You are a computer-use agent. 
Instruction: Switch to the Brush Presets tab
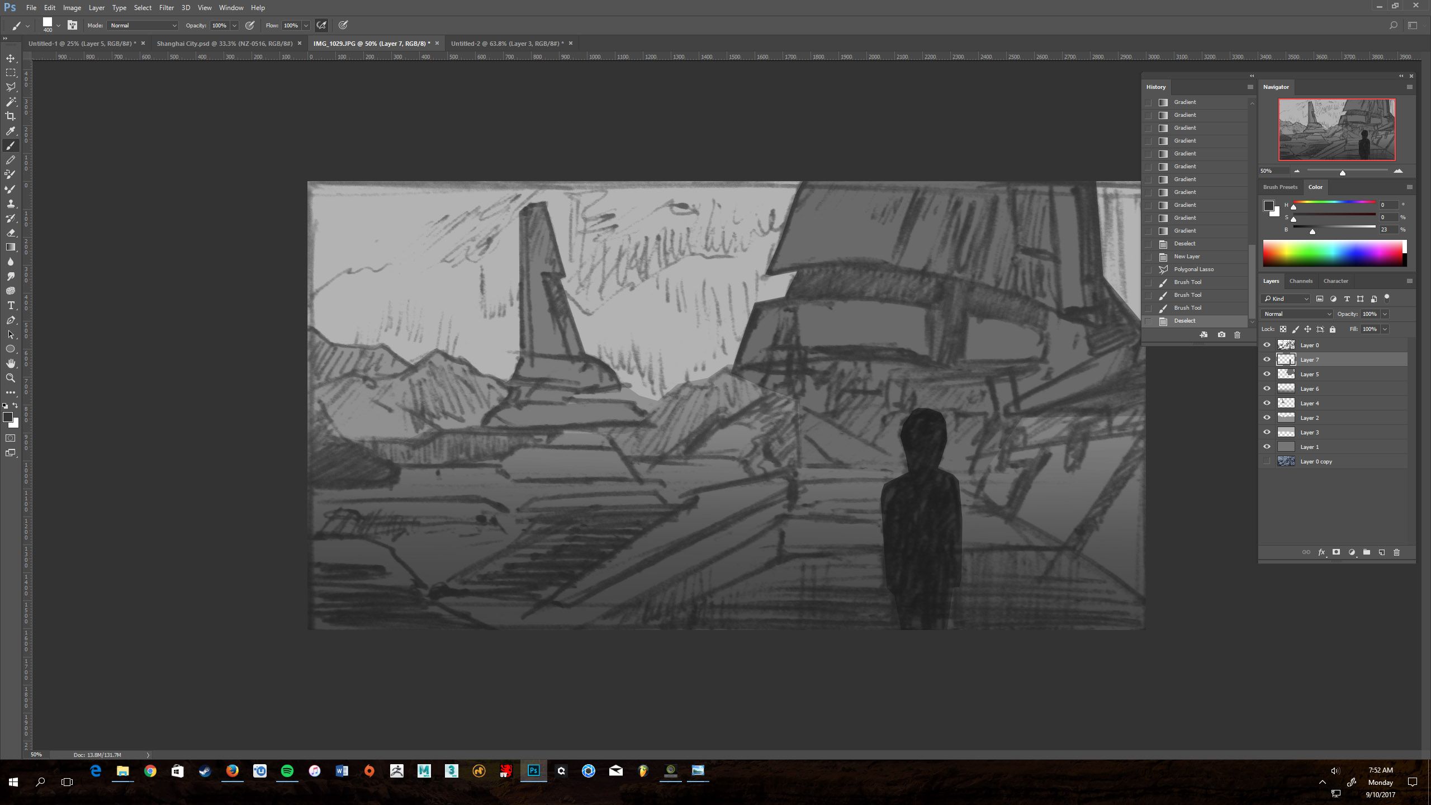click(1280, 187)
